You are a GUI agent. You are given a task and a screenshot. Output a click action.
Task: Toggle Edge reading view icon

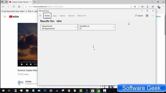click(131, 6)
